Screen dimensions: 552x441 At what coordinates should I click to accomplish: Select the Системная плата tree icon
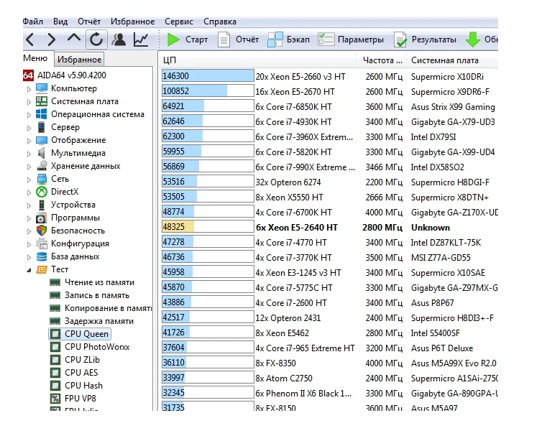click(x=42, y=101)
